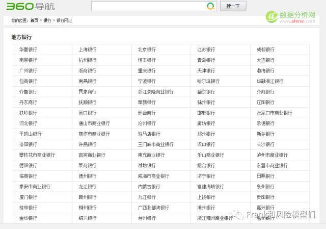Viewport: 326px width, 229px height.
Task: Open 泸州市商业银行 link
Action: tap(272, 155)
